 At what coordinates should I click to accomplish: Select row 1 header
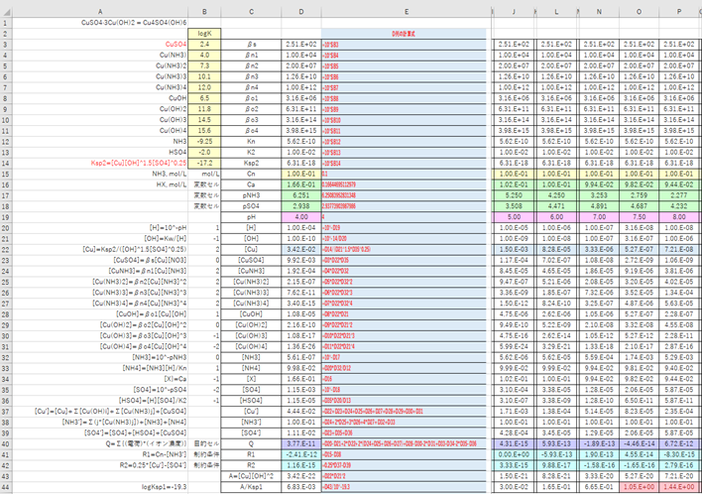[6, 23]
